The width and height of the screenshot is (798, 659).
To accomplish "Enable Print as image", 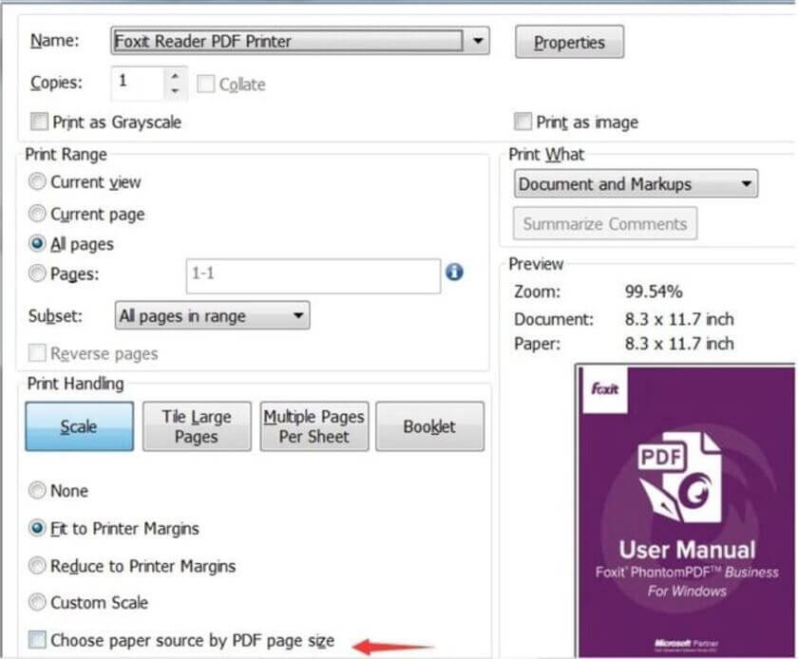I will 523,122.
